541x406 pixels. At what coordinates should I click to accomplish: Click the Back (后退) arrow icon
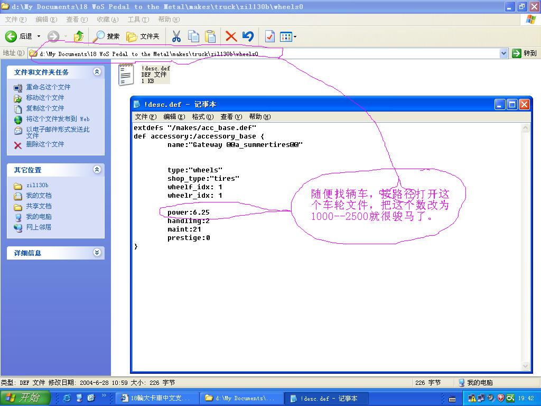click(12, 36)
